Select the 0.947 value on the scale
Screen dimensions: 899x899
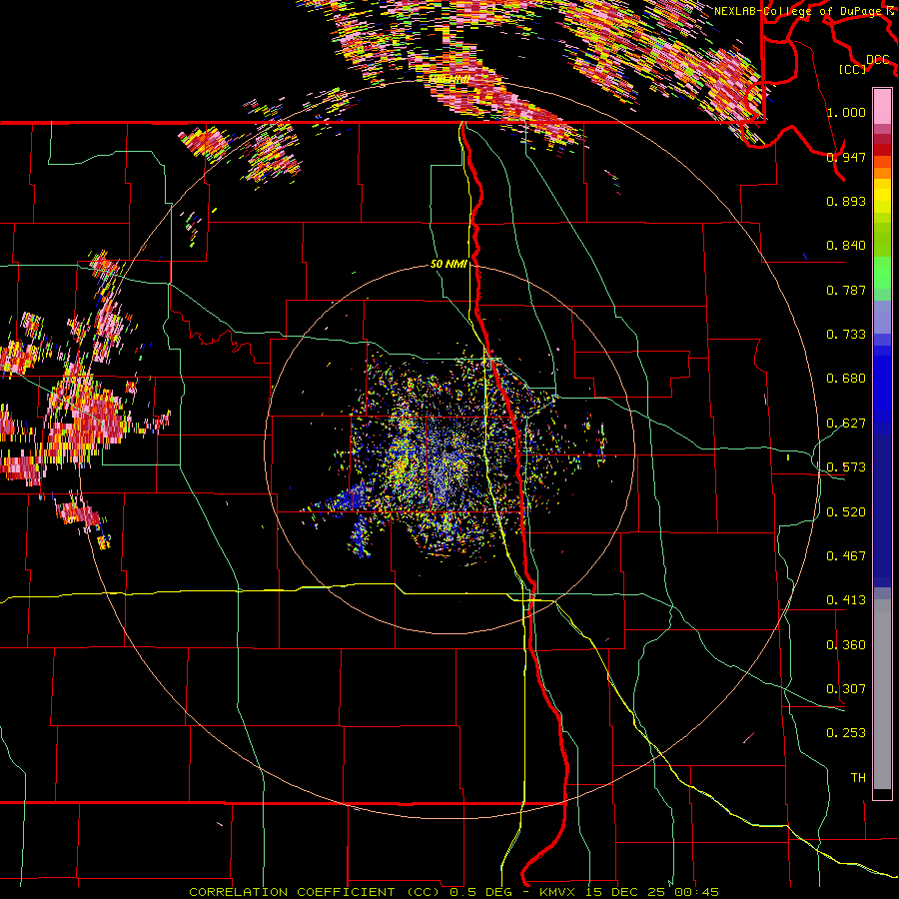(x=846, y=157)
